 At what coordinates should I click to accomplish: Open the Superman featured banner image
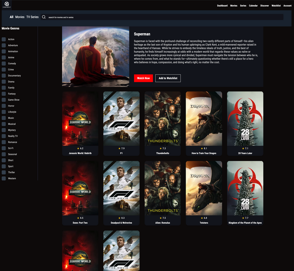click(96, 57)
